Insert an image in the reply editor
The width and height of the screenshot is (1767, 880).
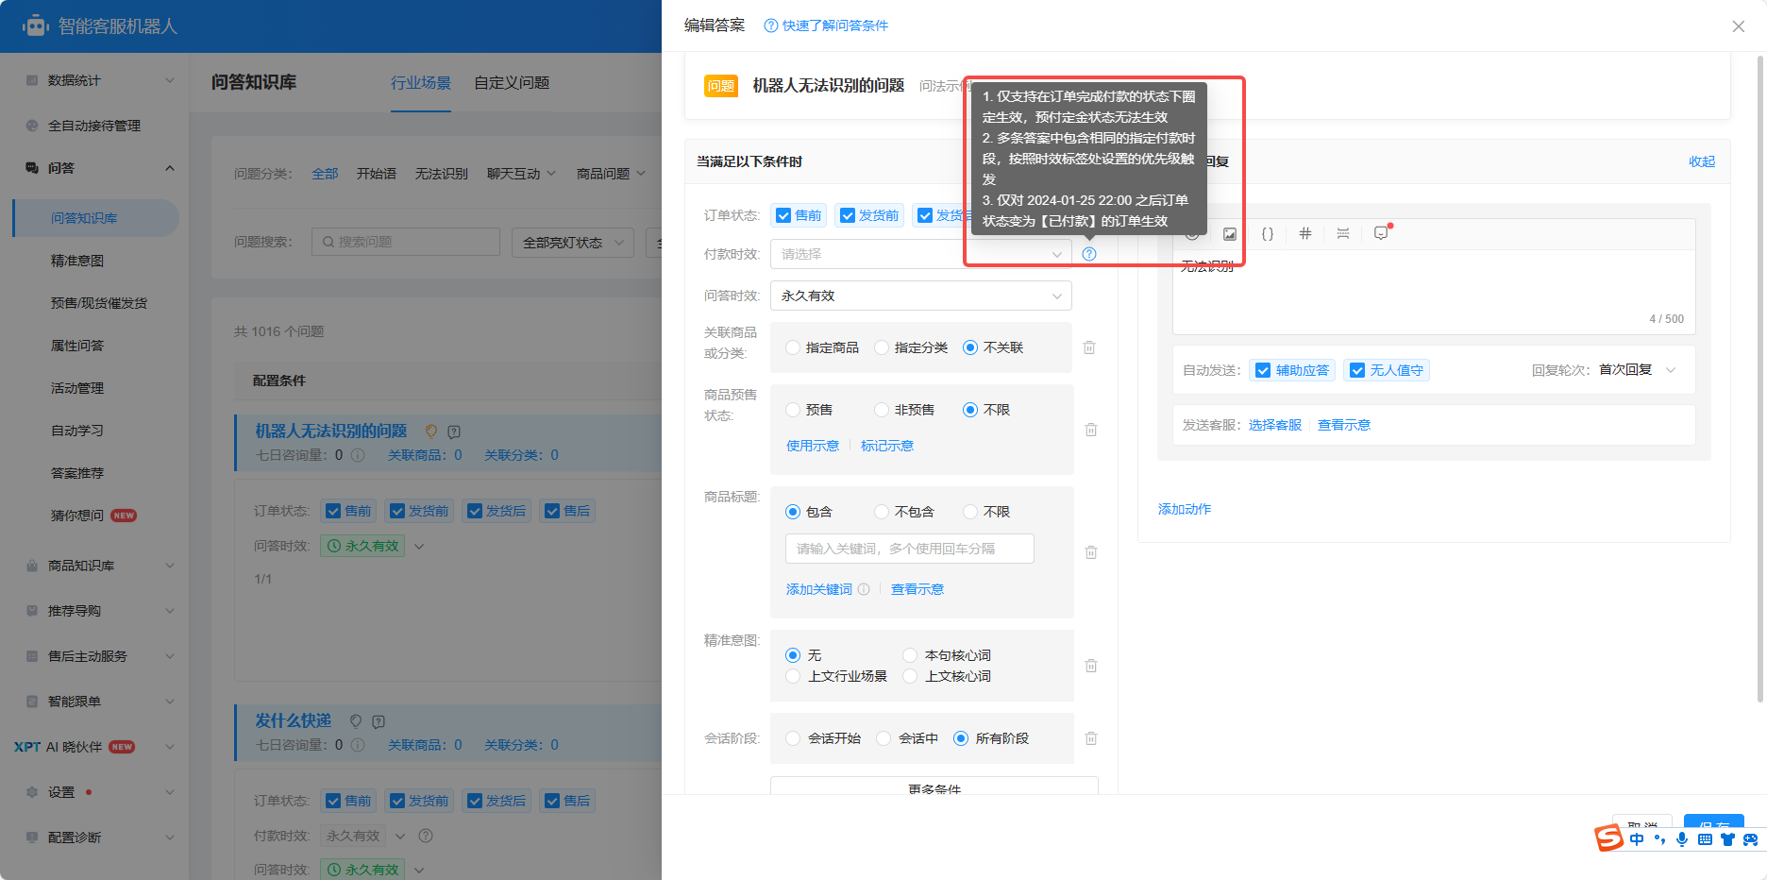[x=1230, y=233]
